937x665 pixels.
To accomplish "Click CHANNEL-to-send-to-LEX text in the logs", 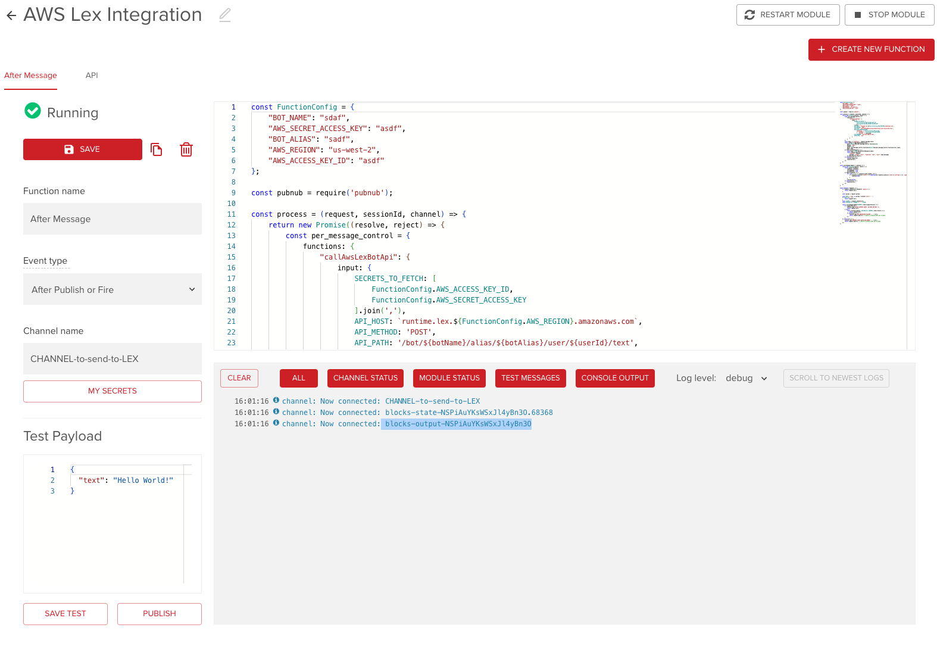I will point(432,401).
